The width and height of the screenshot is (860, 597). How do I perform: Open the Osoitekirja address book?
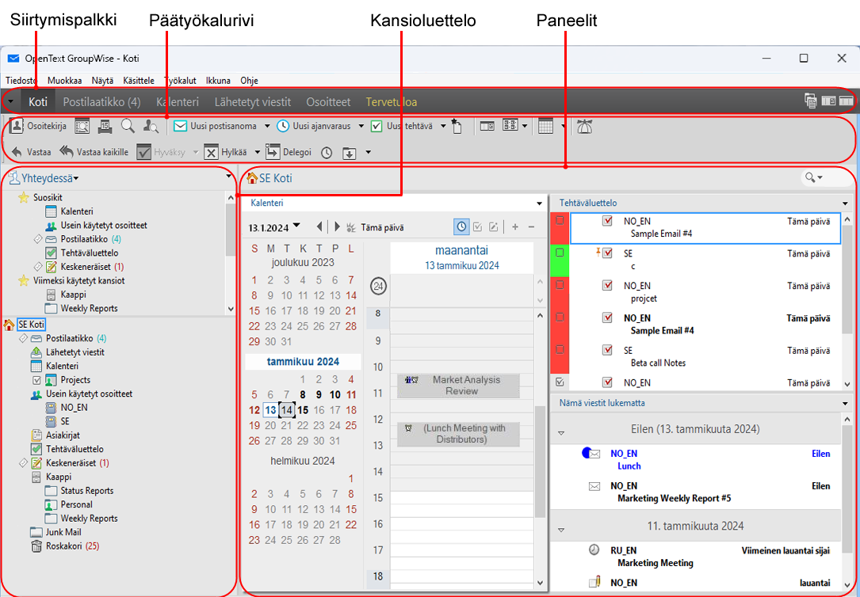(38, 126)
